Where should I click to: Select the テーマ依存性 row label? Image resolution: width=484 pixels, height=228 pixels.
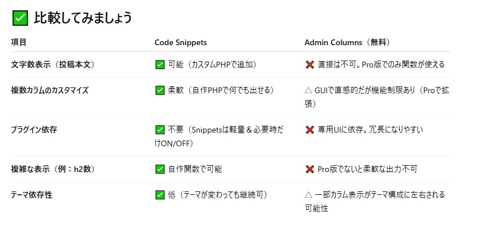pos(32,195)
